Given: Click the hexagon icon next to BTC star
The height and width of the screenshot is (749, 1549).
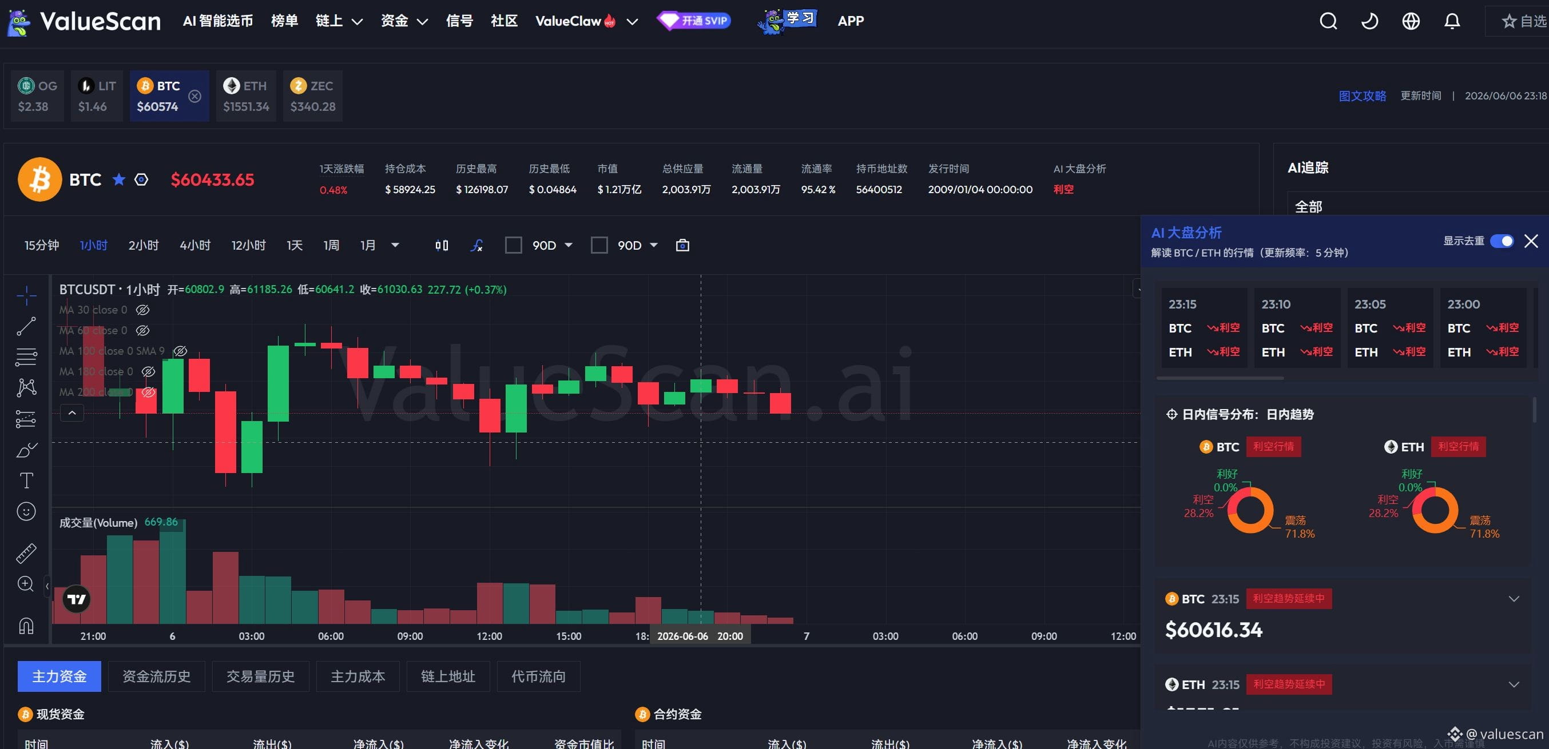Looking at the screenshot, I should 141,179.
